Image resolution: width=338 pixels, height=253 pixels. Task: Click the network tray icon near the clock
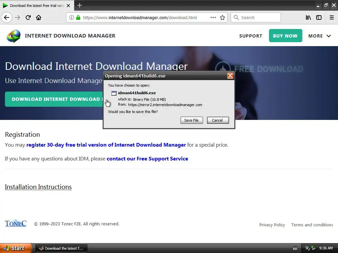pyautogui.click(x=313, y=248)
